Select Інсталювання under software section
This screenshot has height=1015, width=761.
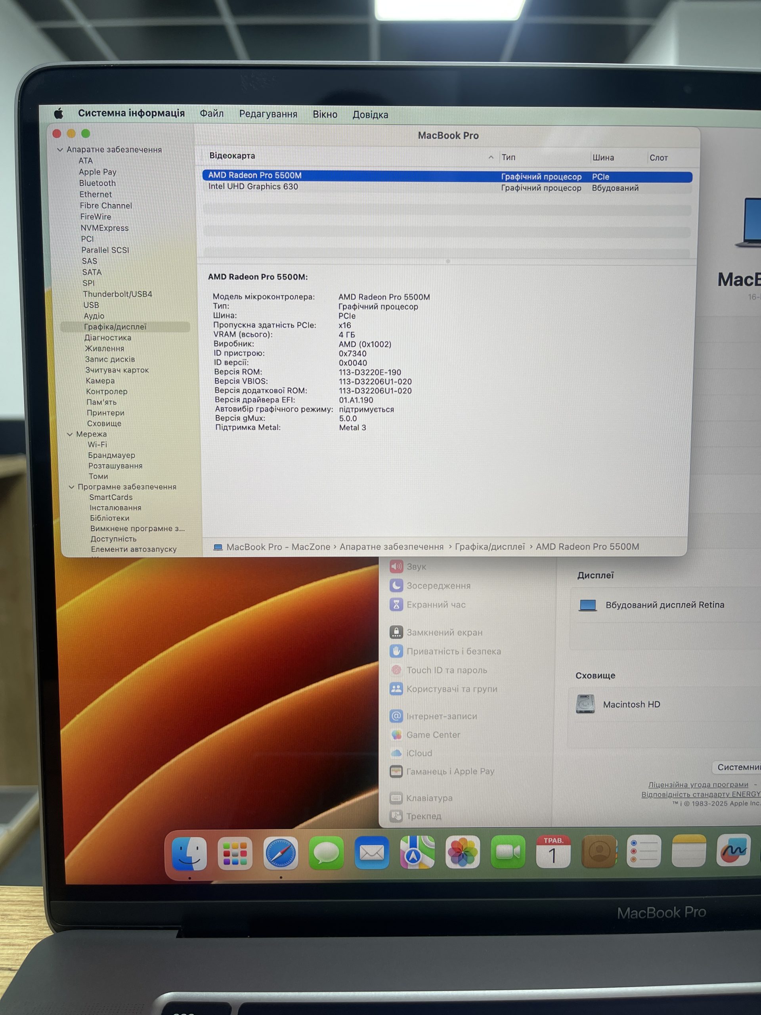[115, 508]
